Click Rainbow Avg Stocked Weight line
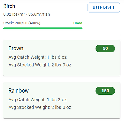The width and height of the screenshot is (124, 121). (x=40, y=107)
